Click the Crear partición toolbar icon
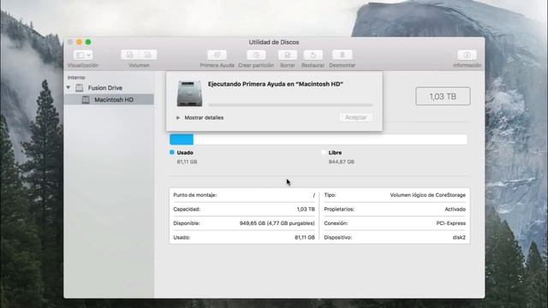Screen dimensions: 548x308 pos(256,55)
